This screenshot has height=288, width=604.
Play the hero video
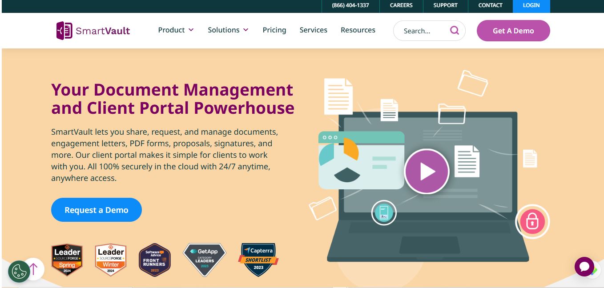coord(427,172)
